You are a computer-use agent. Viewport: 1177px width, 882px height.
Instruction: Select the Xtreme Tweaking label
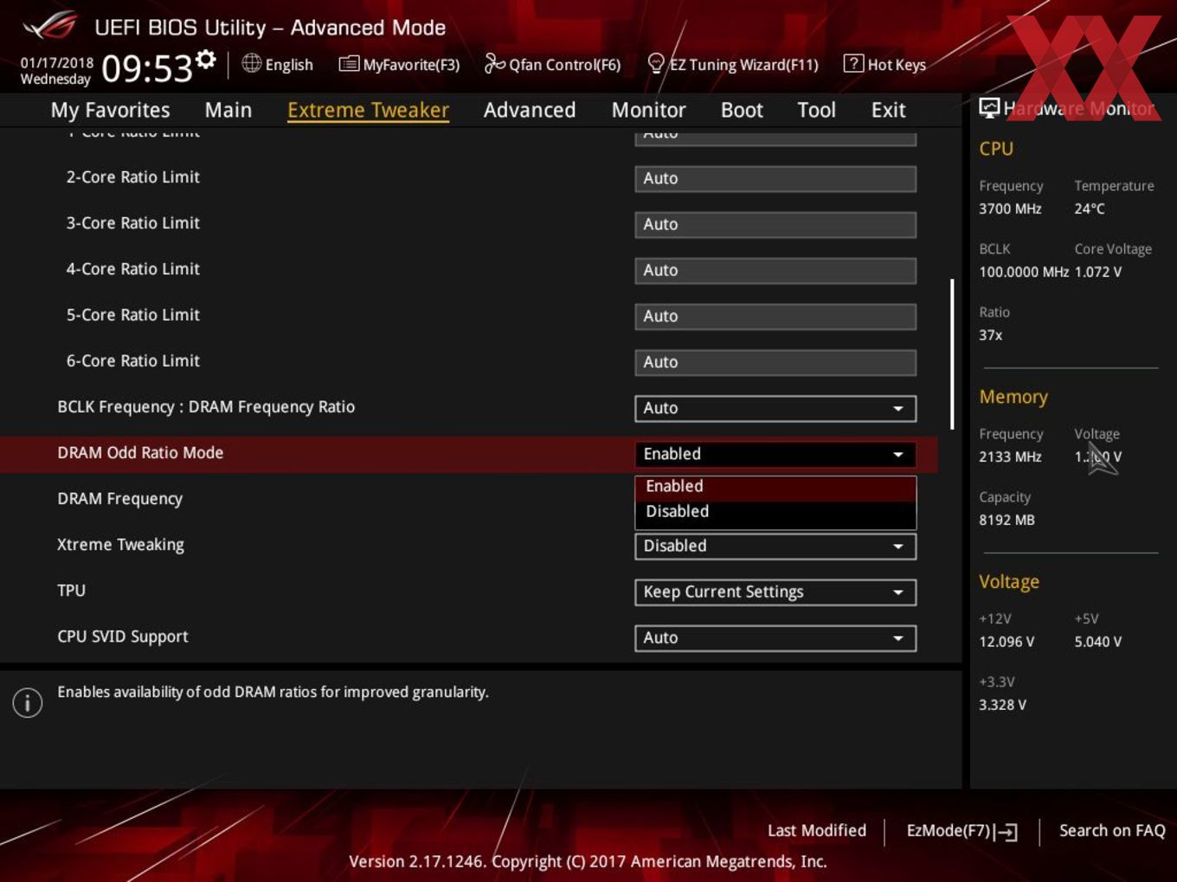point(120,545)
